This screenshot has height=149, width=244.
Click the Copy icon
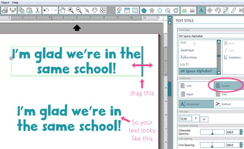coord(21,11)
